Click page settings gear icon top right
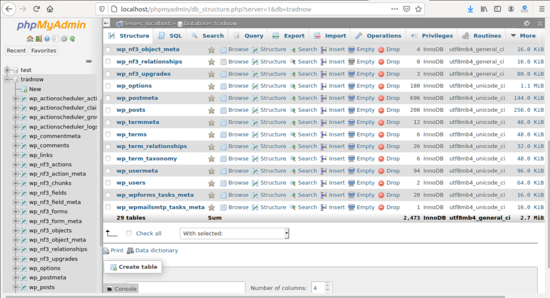 [x=527, y=24]
